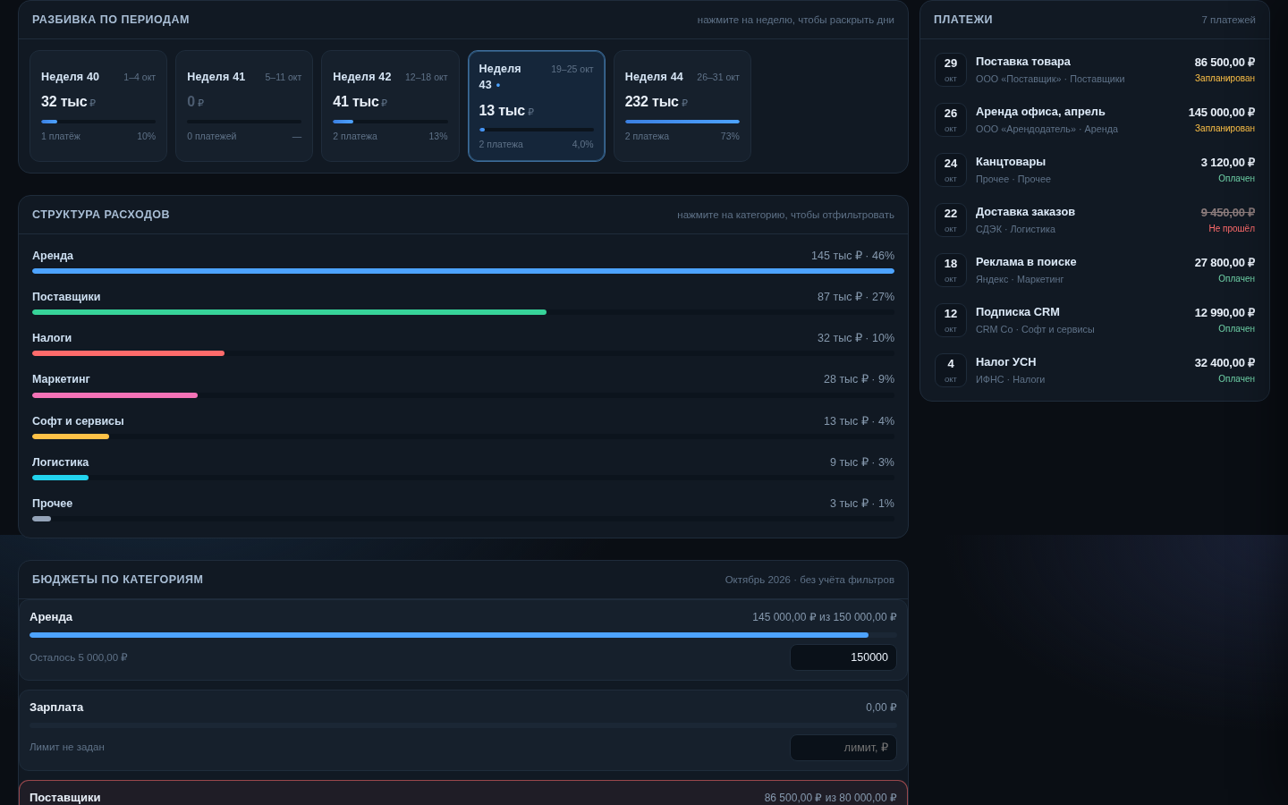
Task: Open Аренда офиса, апрель payment entry
Action: (x=1095, y=120)
